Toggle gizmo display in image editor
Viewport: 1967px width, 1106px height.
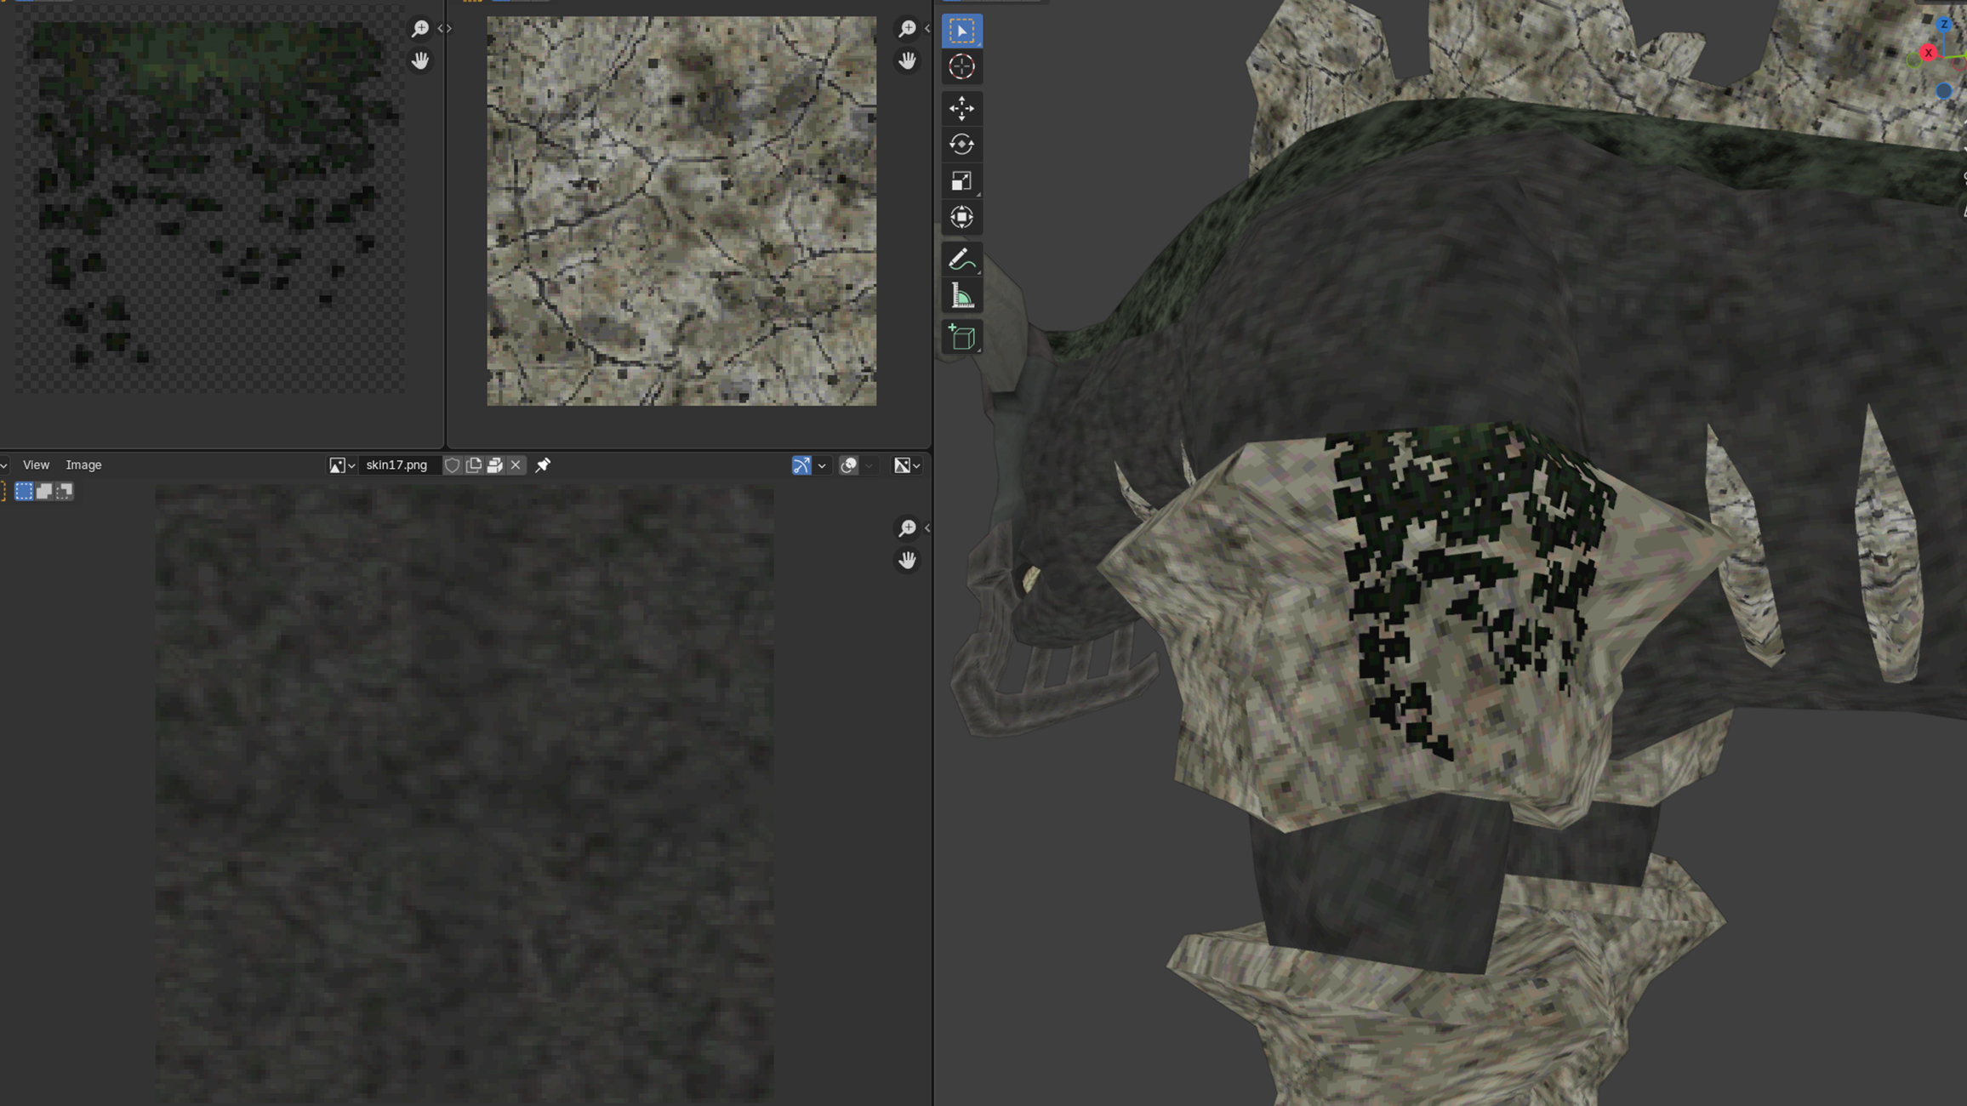tap(801, 465)
